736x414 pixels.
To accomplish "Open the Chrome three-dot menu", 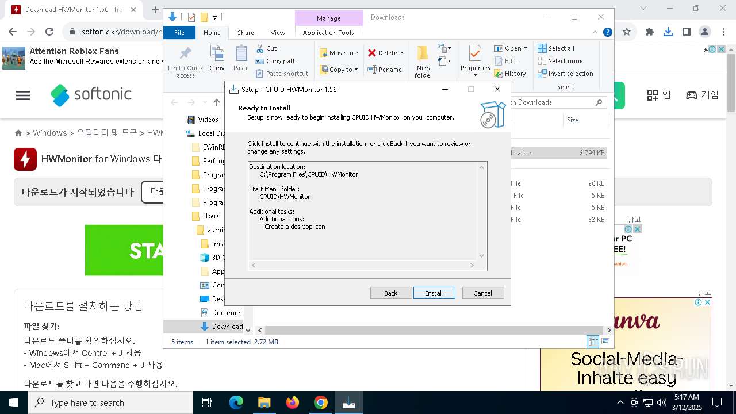I will [722, 32].
